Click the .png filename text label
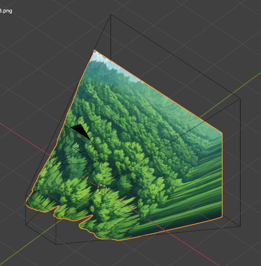The width and height of the screenshot is (261, 266). coord(6,11)
